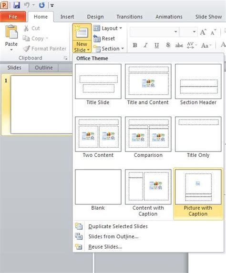The width and height of the screenshot is (226, 273).
Task: Open Character Spacing options
Action: 192,45
